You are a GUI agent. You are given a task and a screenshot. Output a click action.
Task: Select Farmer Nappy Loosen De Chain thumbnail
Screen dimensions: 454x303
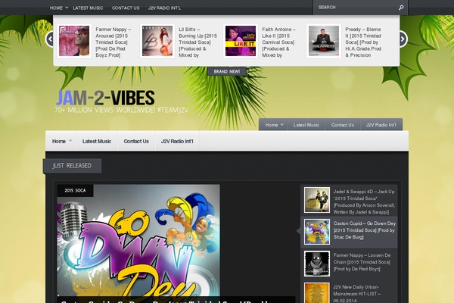pos(317,264)
